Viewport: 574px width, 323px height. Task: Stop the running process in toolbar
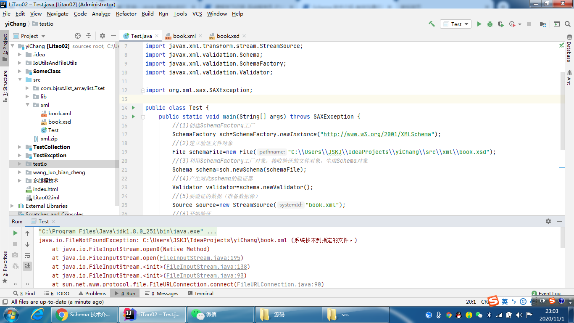pyautogui.click(x=529, y=24)
